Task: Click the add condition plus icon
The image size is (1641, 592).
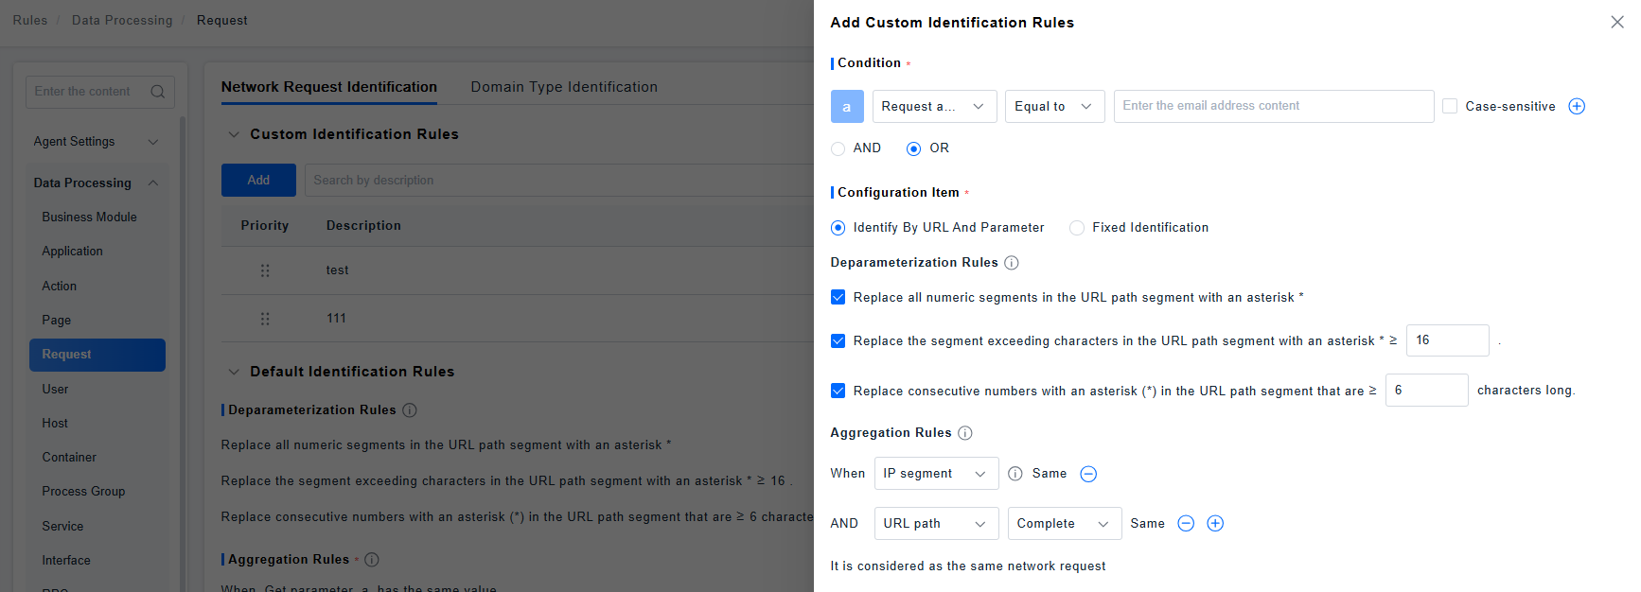Action: click(x=1577, y=107)
